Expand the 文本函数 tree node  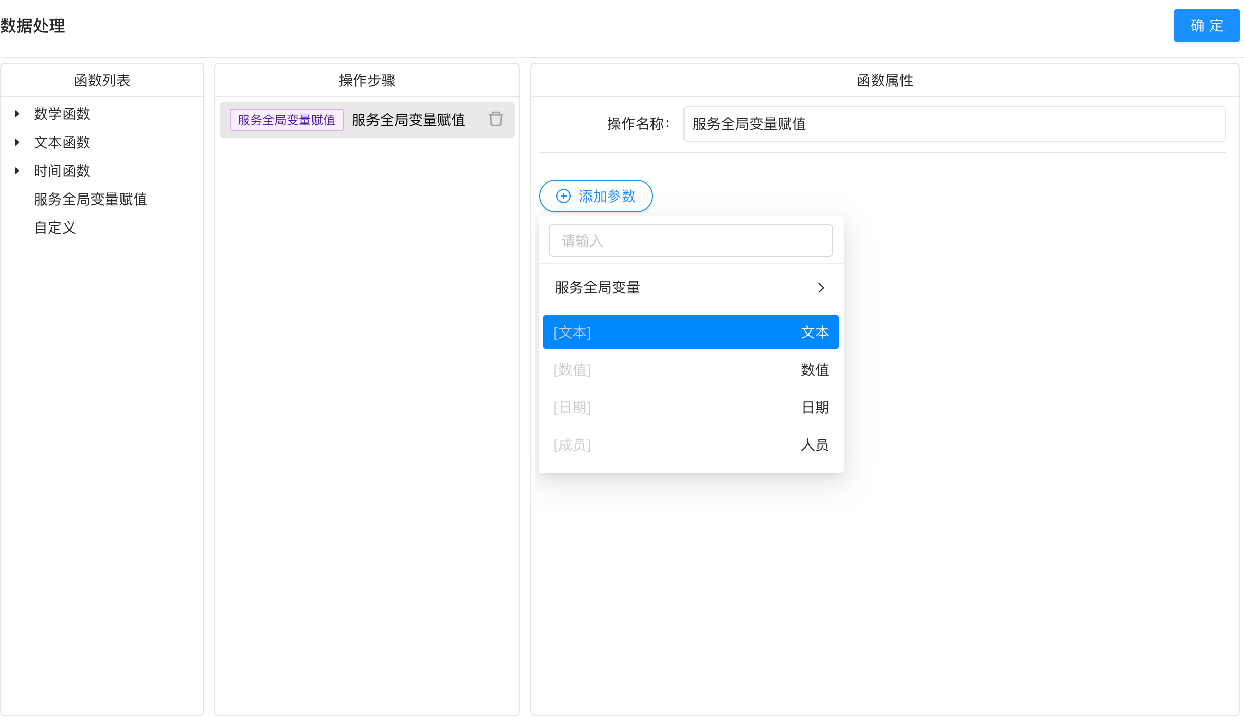pos(17,142)
